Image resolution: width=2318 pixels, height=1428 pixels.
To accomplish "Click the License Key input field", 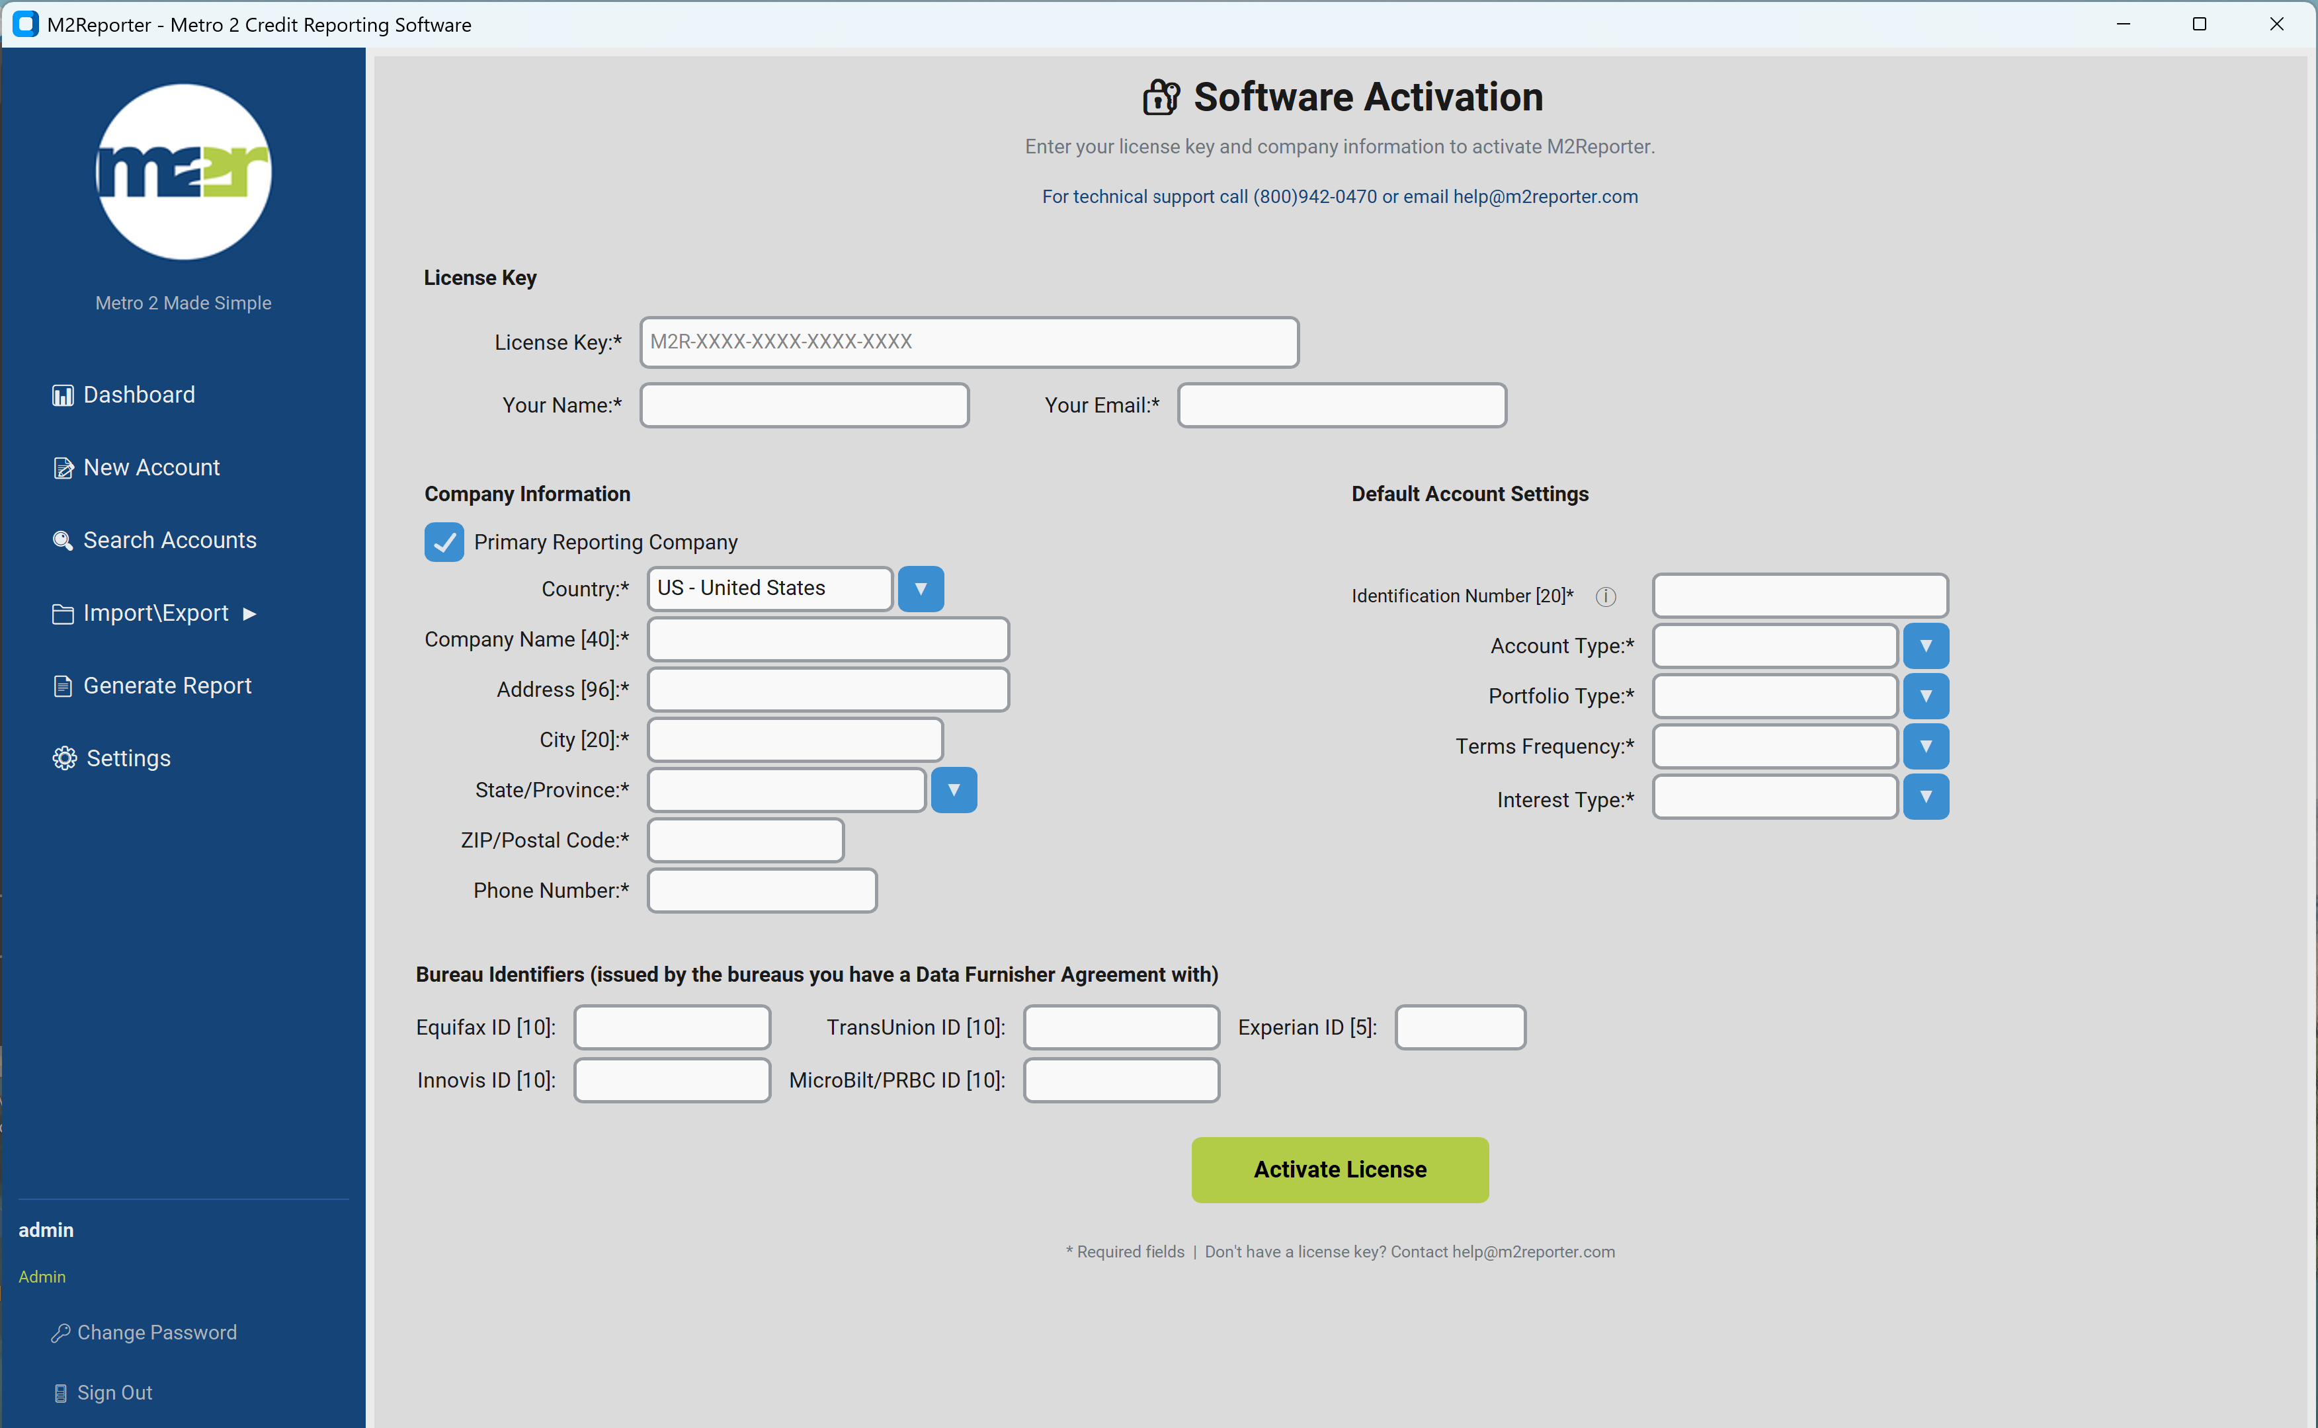I will pos(969,342).
